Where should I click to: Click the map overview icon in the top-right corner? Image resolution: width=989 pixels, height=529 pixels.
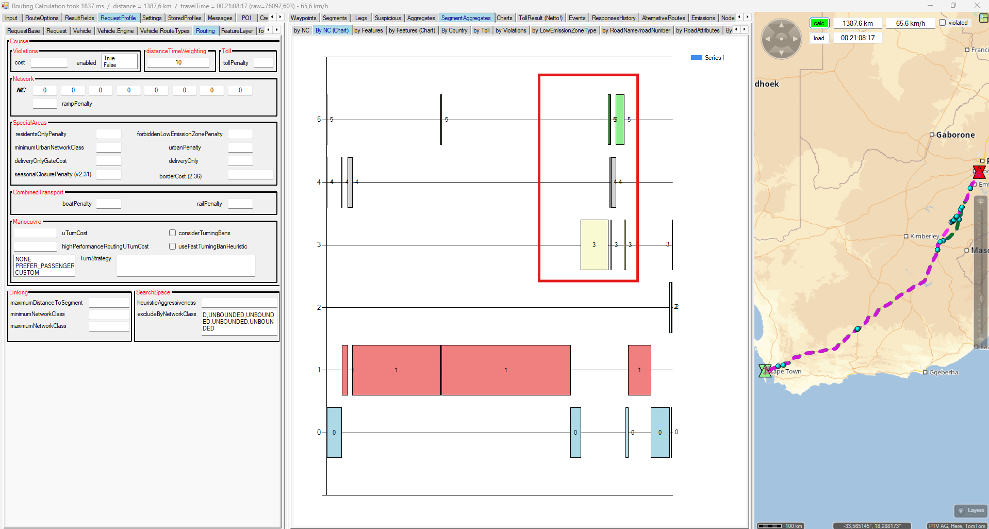click(983, 18)
